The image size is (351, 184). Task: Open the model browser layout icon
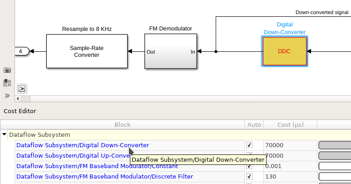pos(7,83)
